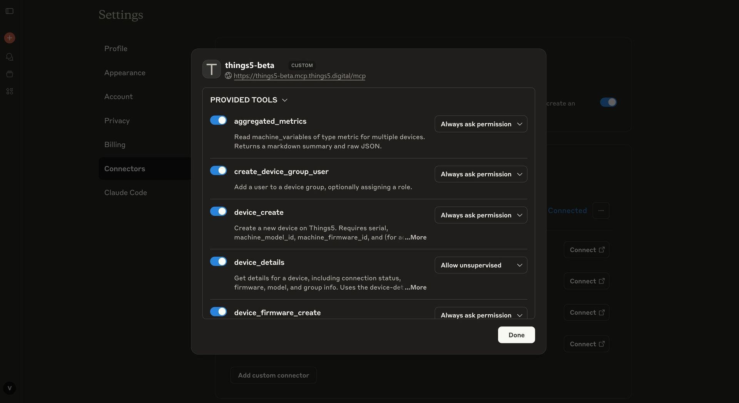Click the CUSTOM badge next to things5-beta
This screenshot has height=403, width=739.
click(302, 65)
